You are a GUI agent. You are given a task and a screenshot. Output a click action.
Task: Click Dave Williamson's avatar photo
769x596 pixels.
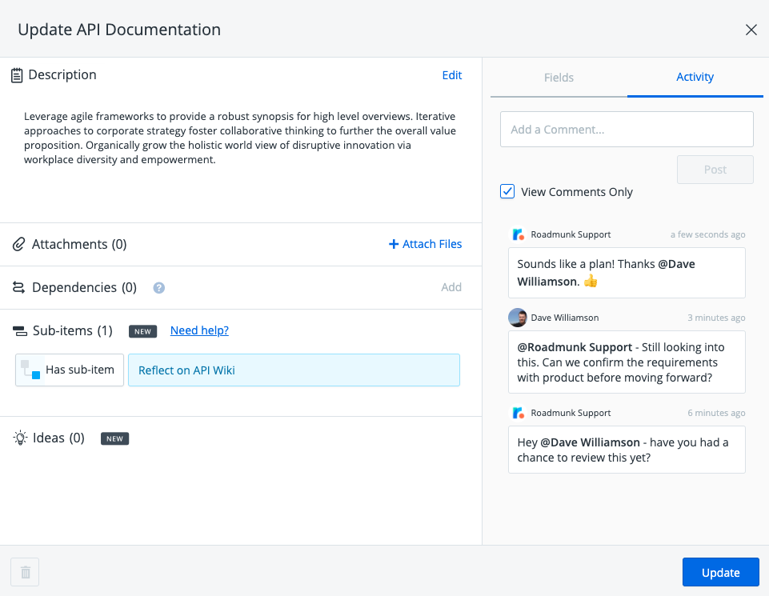[517, 318]
